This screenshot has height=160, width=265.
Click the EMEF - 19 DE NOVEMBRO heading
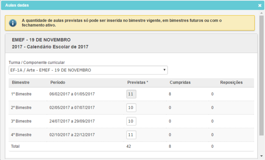[x=41, y=40]
